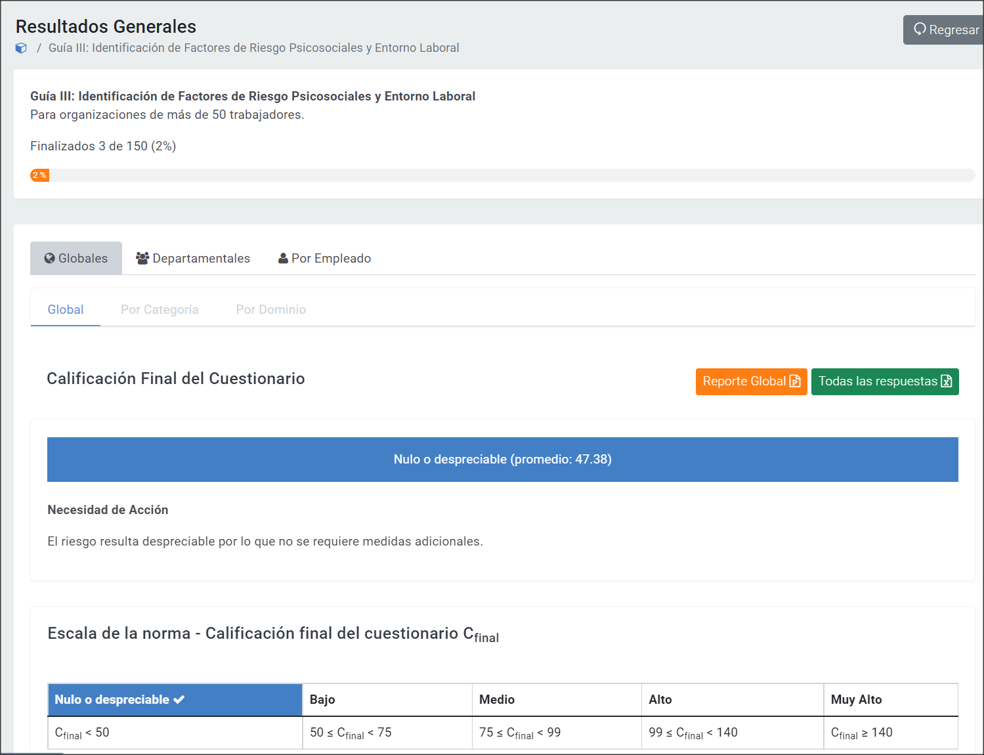Click the El riesgo resulta despreciable message

265,542
